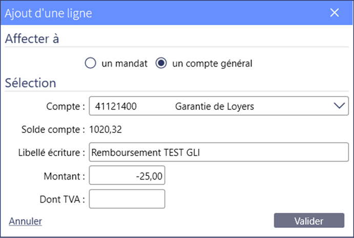The image size is (354, 238).
Task: Select the 'un compte général' radio button
Action: click(161, 63)
